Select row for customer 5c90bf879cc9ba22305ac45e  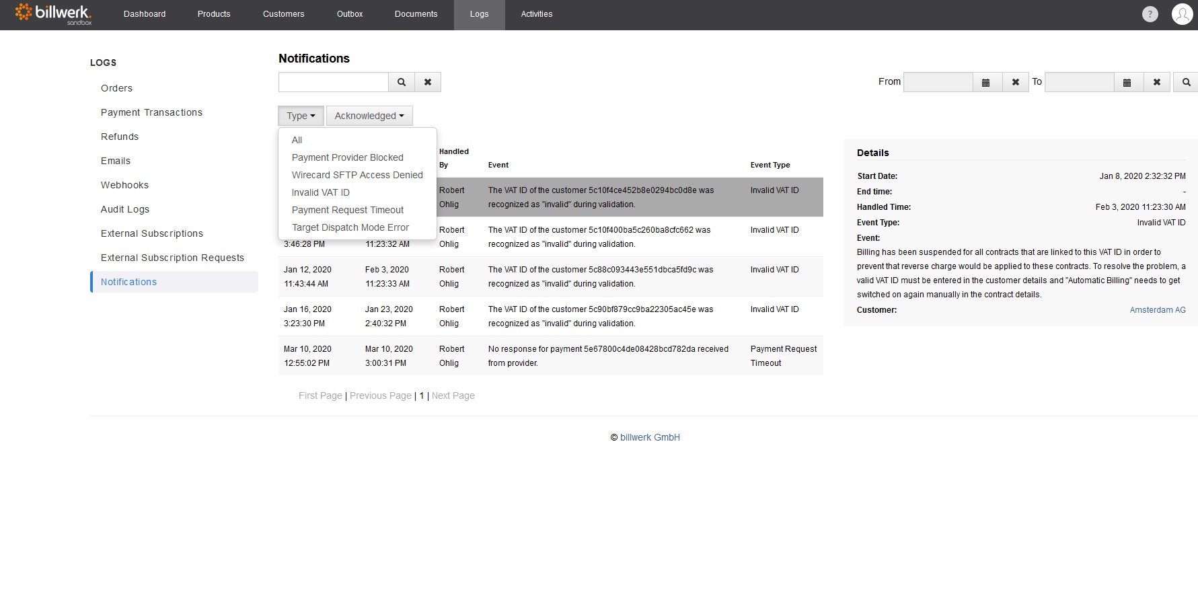tap(551, 316)
